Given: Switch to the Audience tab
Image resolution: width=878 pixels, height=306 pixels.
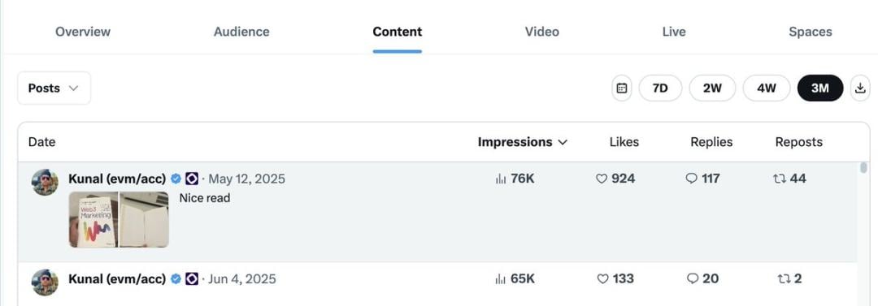Looking at the screenshot, I should (x=241, y=32).
